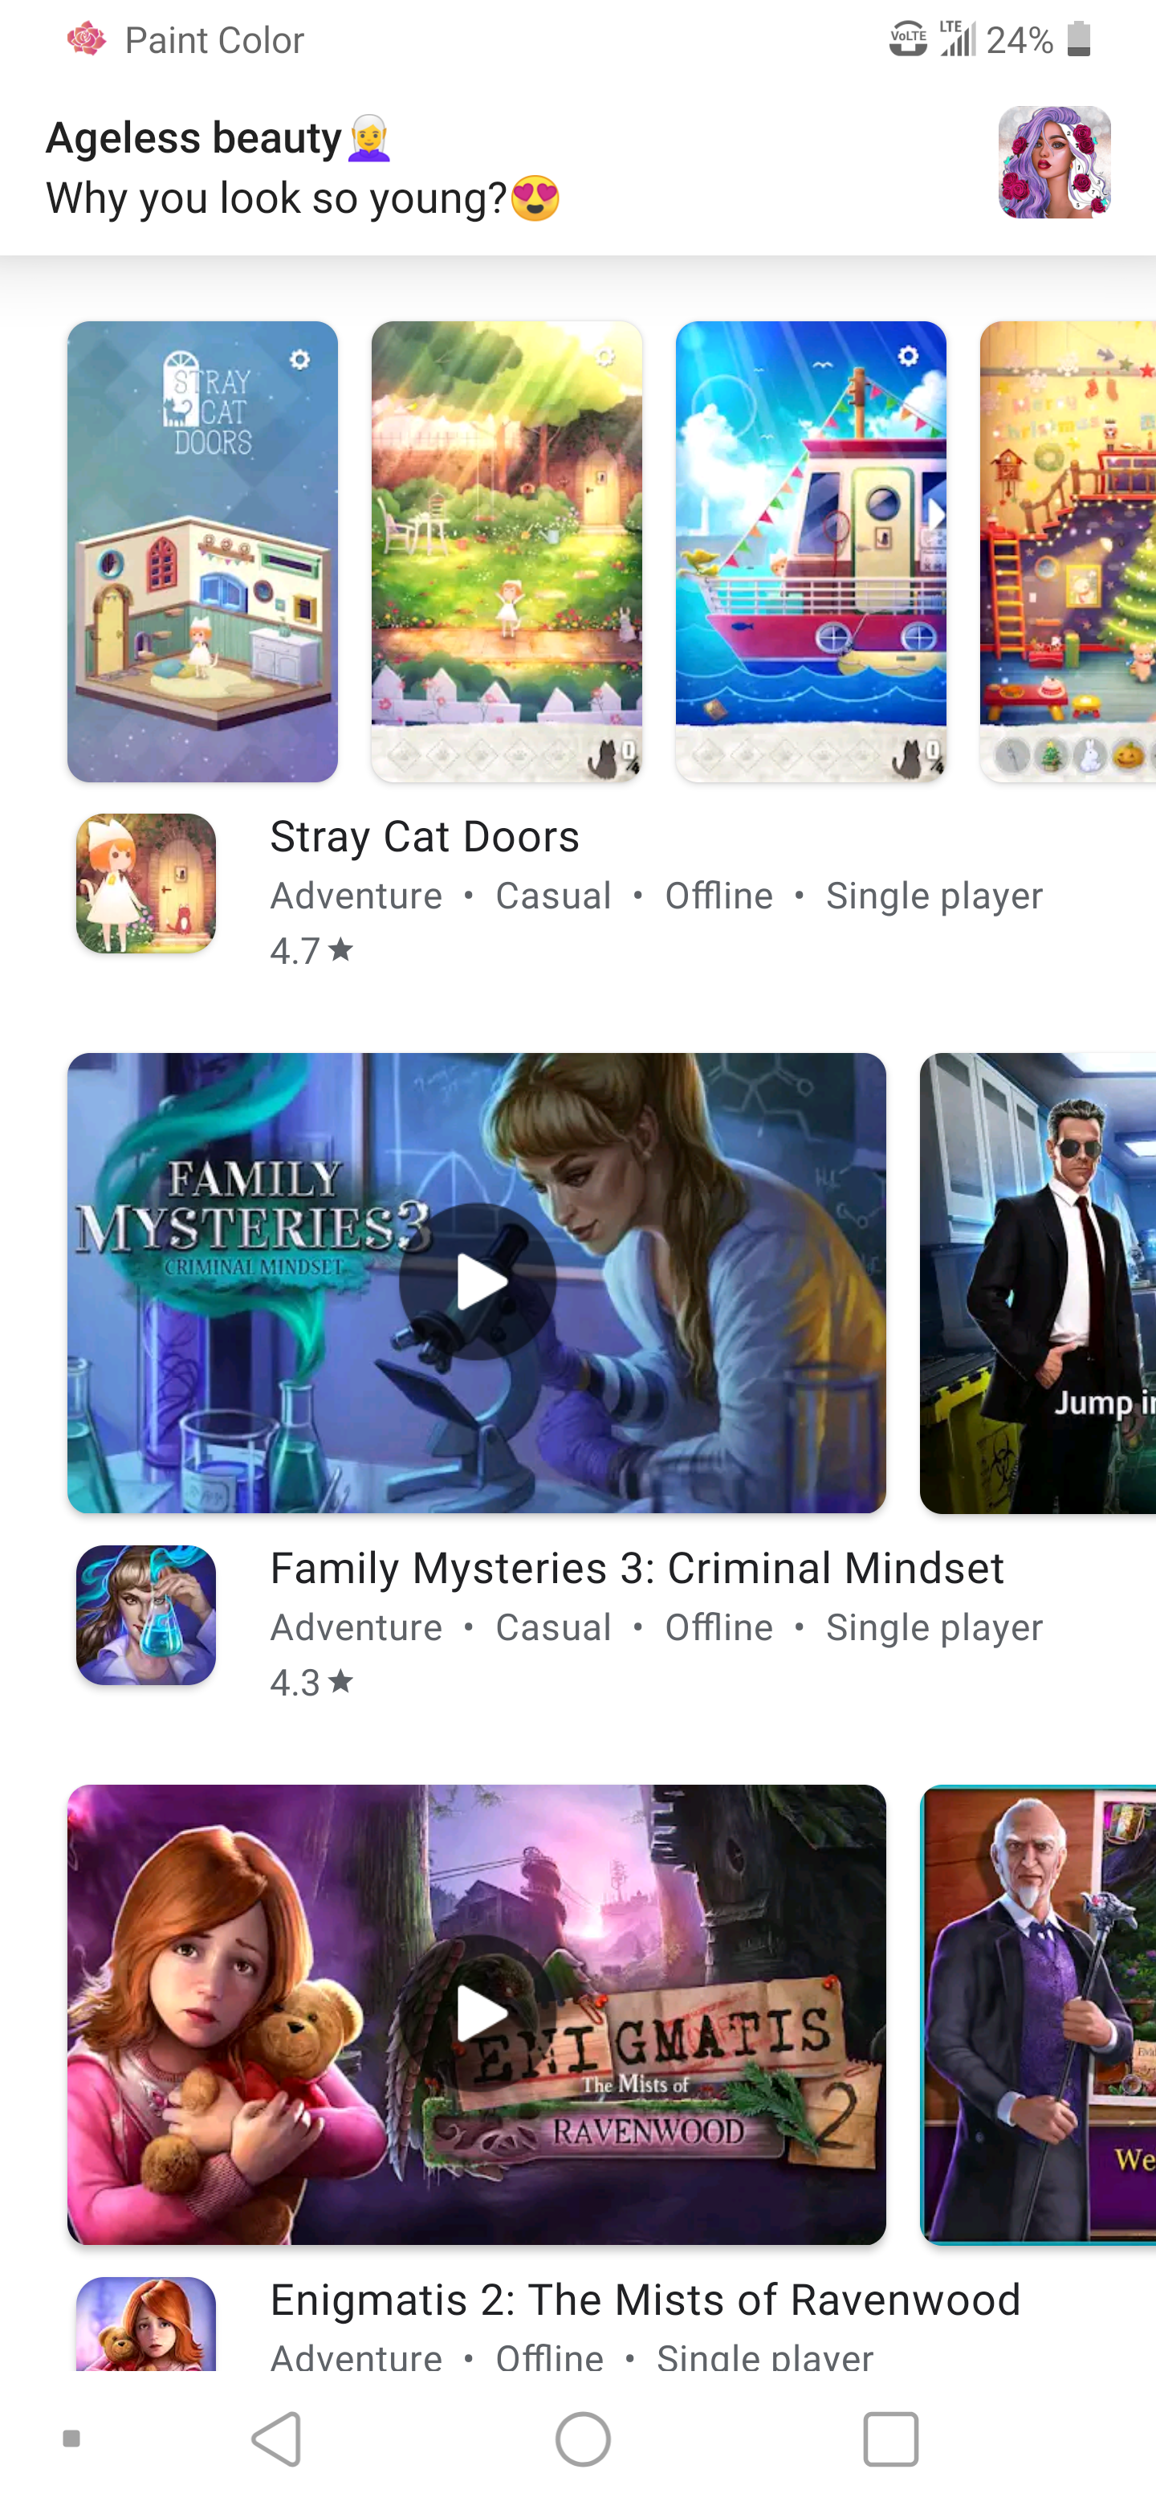Viewport: 1156px width, 2506px height.
Task: View the man in suit screenshot
Action: 1037,1284
